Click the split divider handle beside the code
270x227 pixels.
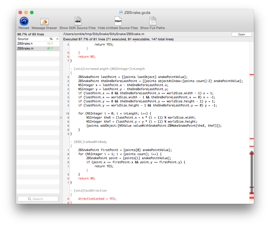[61, 118]
